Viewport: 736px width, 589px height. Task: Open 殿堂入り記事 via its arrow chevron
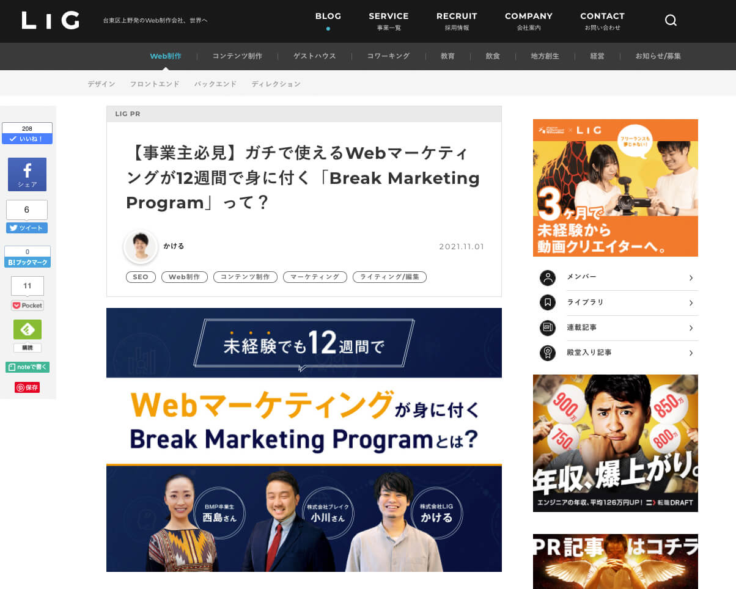click(x=690, y=353)
